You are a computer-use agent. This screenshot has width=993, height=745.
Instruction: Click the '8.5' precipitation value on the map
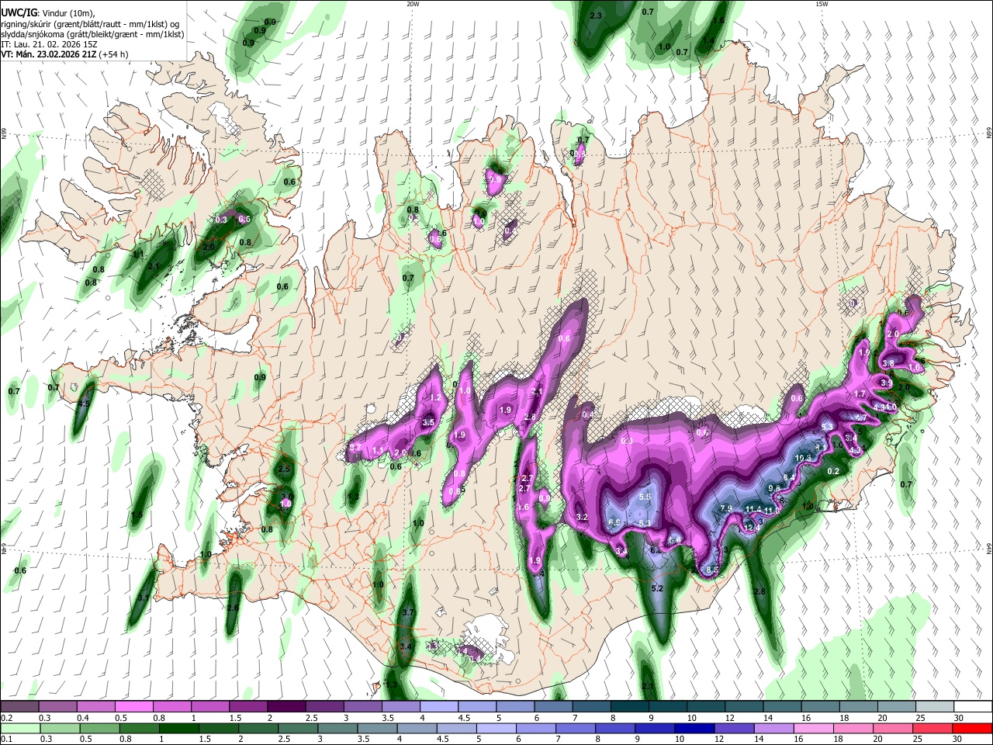(x=713, y=570)
